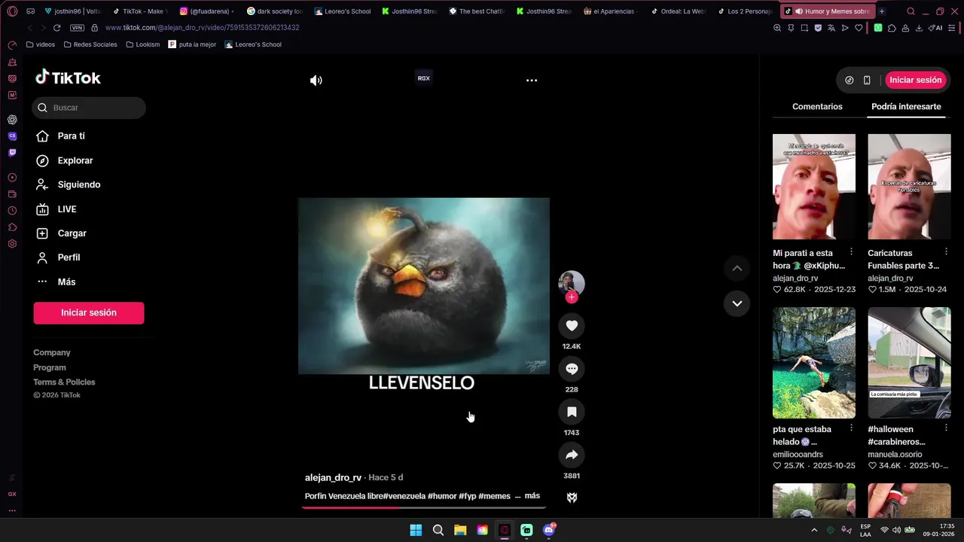Toggle the Opera VPN badge
The image size is (964, 542).
[x=77, y=28]
